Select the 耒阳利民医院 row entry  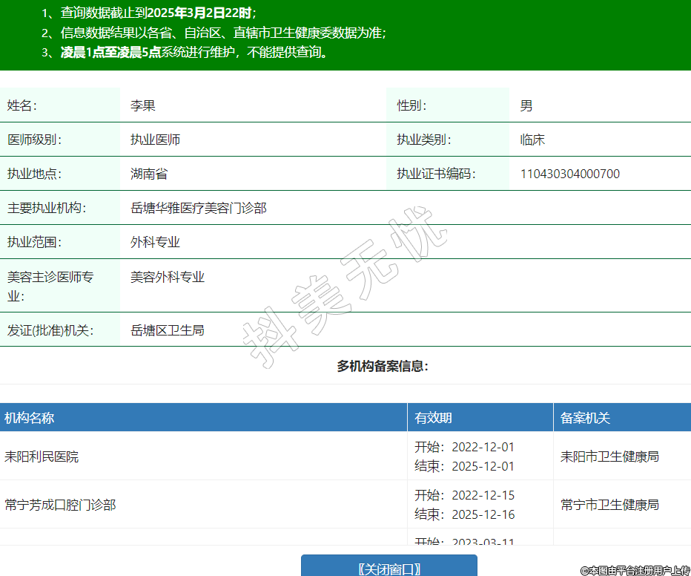pyautogui.click(x=42, y=456)
